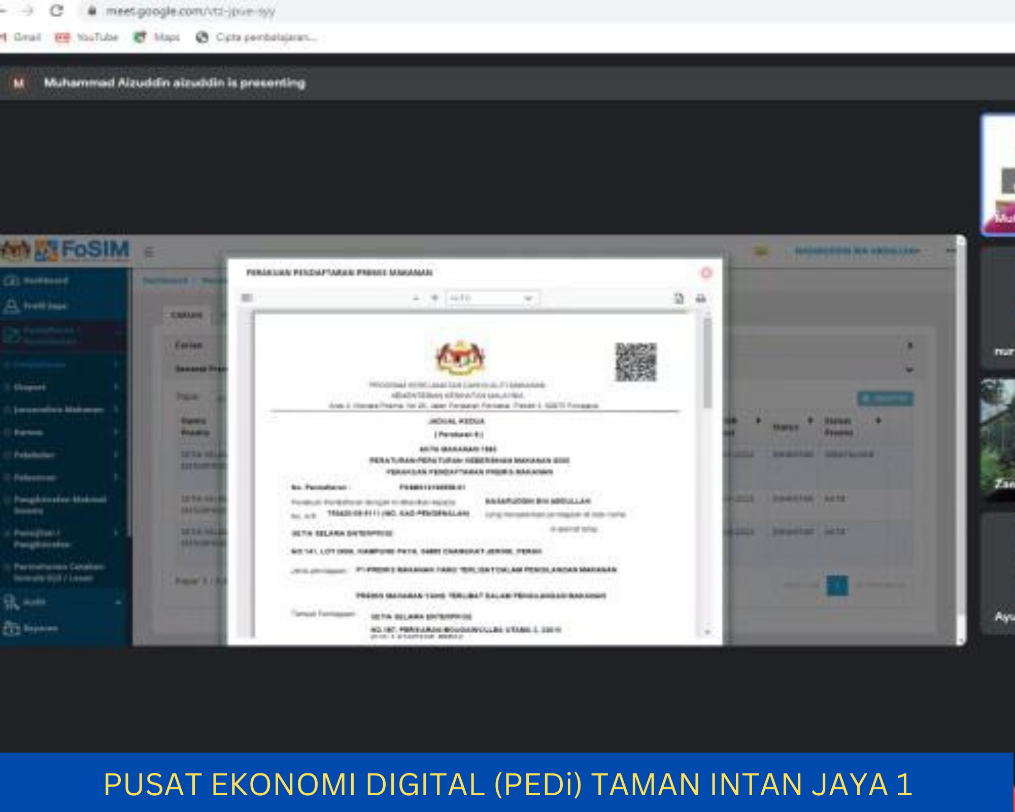Screen dimensions: 1015x812
Task: Open Dashboard in the FoSIM sidebar
Action: tap(37, 280)
